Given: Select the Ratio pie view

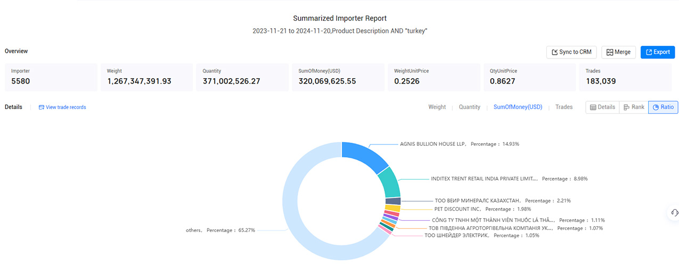Looking at the screenshot, I should (x=663, y=107).
